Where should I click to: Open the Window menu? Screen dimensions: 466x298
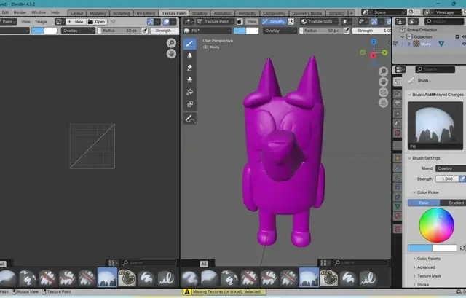(39, 12)
